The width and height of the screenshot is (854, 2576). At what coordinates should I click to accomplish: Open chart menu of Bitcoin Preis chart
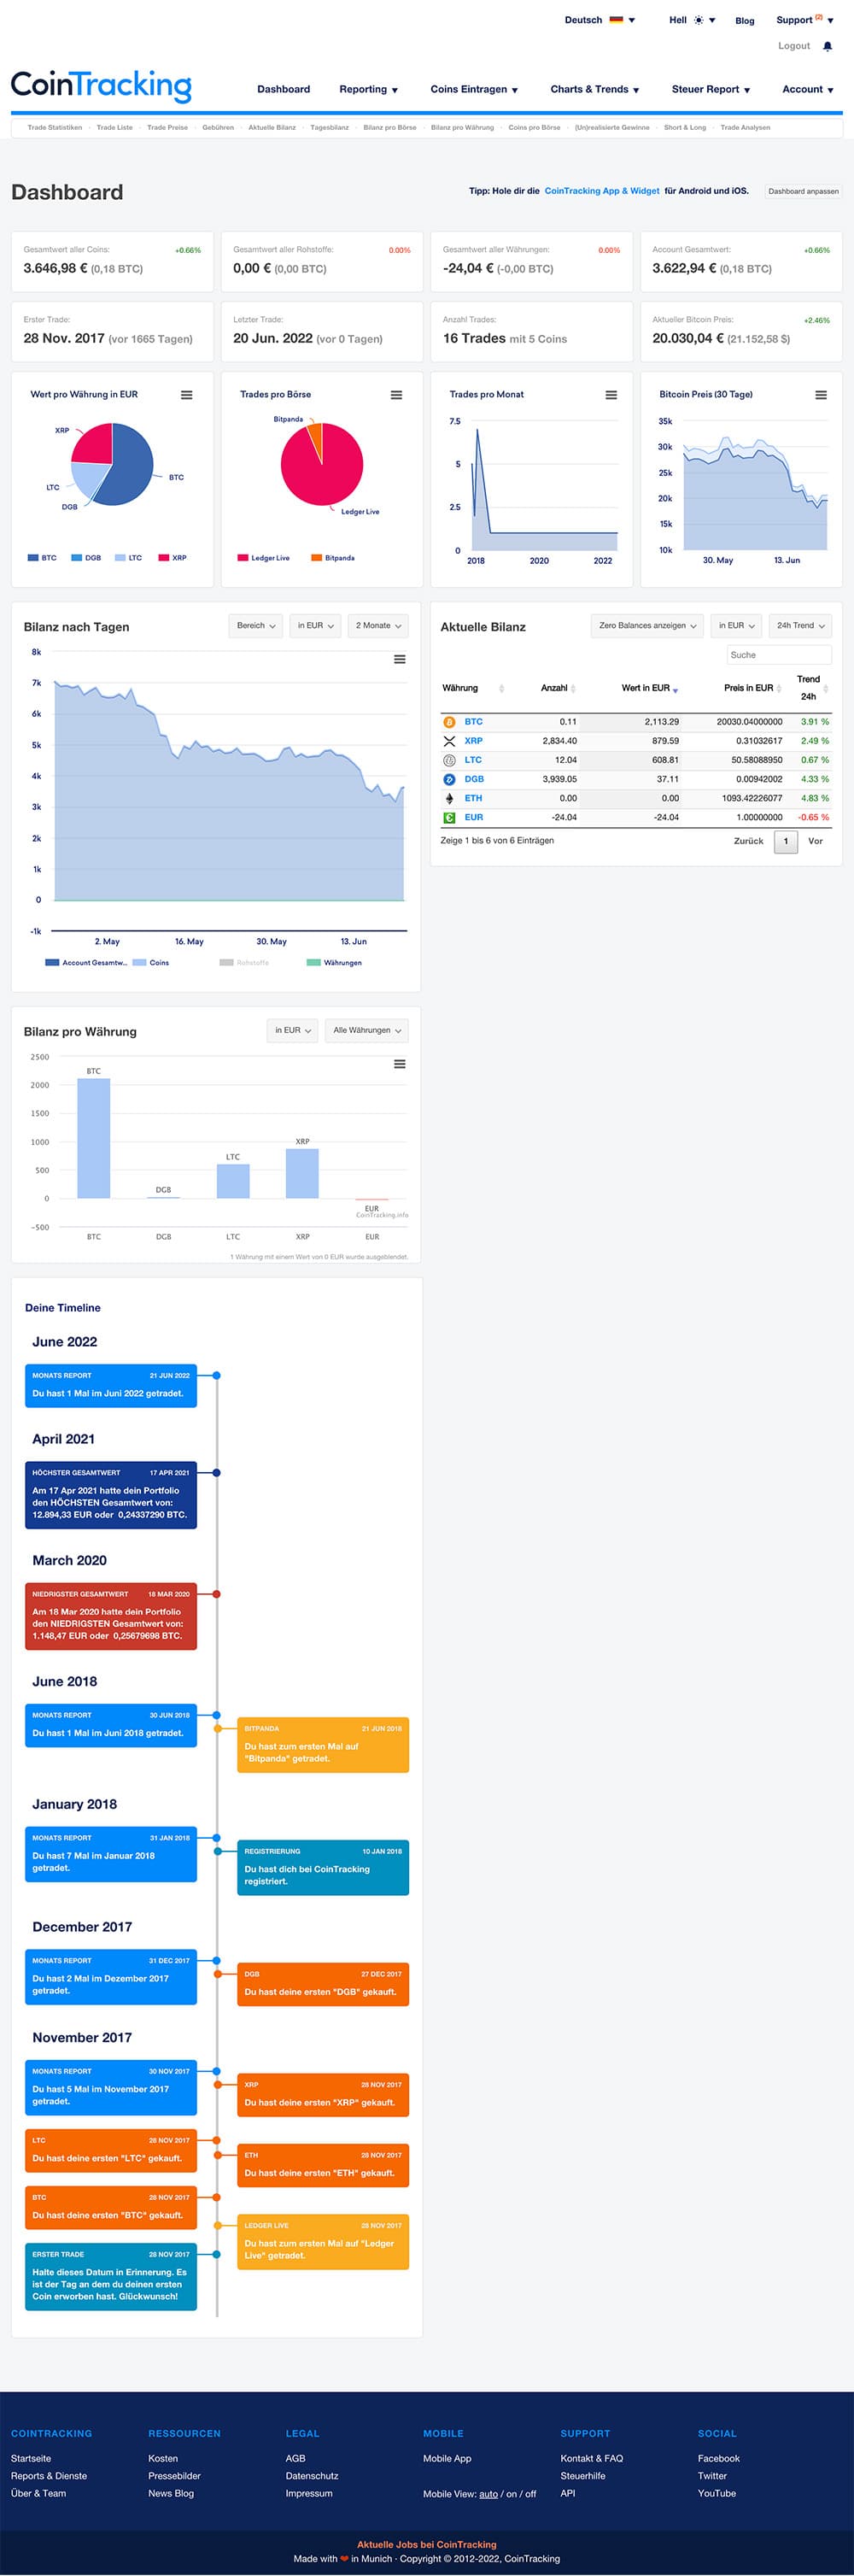pyautogui.click(x=821, y=395)
